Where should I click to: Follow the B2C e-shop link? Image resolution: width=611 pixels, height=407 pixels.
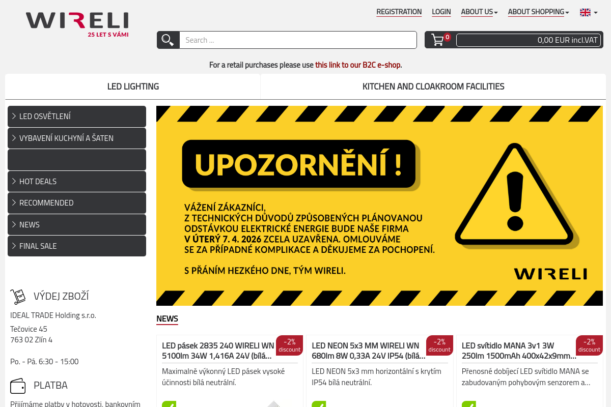coord(357,65)
